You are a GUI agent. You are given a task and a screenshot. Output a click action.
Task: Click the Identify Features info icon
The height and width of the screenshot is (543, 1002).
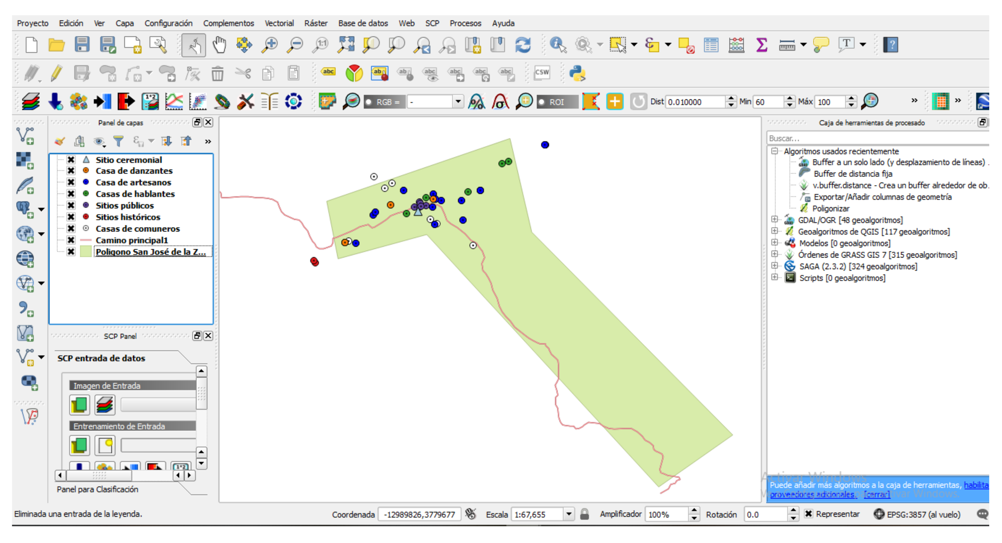coord(557,45)
